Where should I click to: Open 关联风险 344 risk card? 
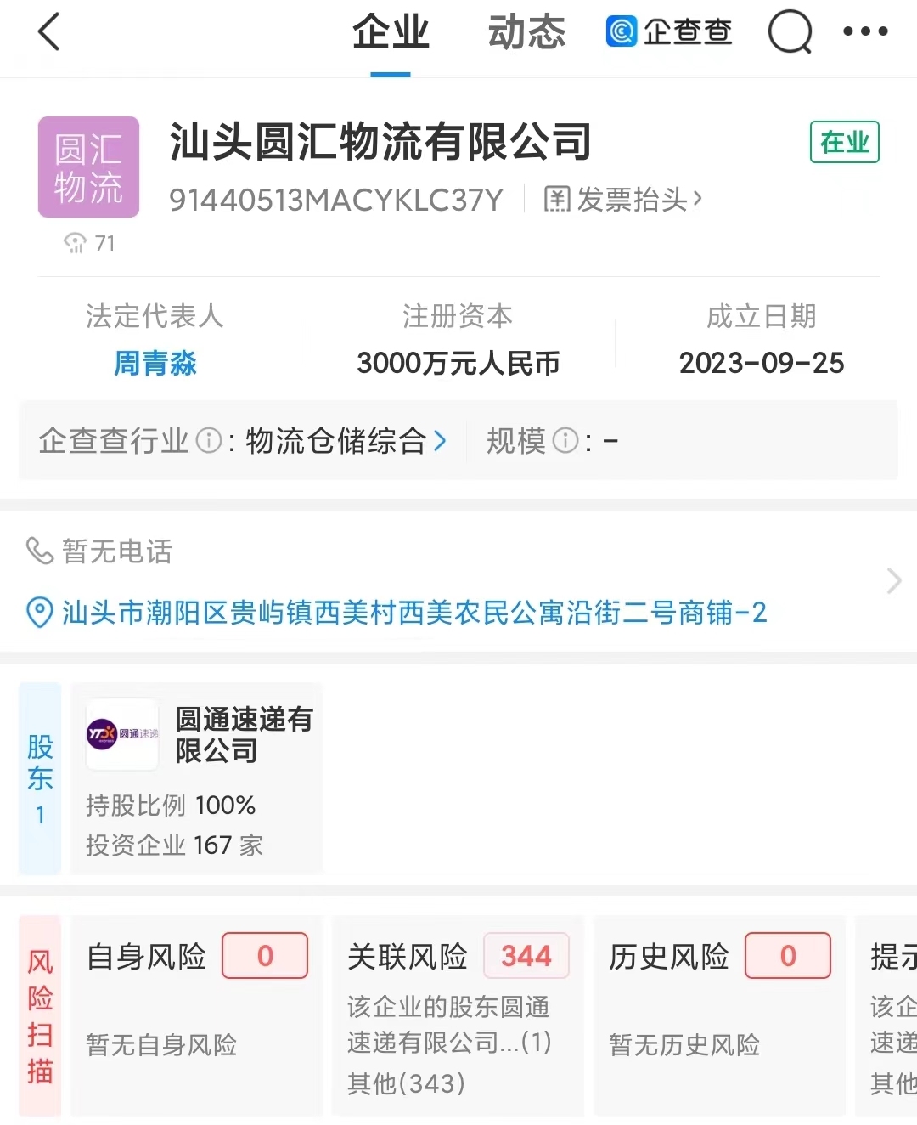[458, 1015]
